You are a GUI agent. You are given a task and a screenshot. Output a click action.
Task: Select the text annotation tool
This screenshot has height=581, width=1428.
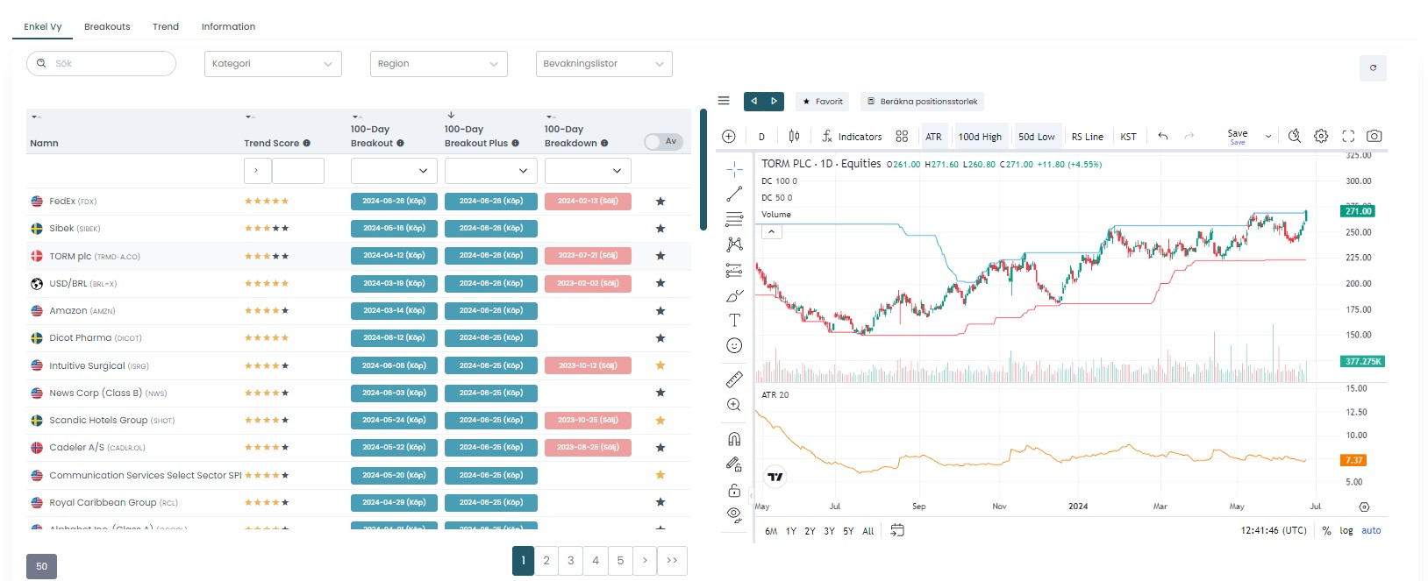[734, 321]
